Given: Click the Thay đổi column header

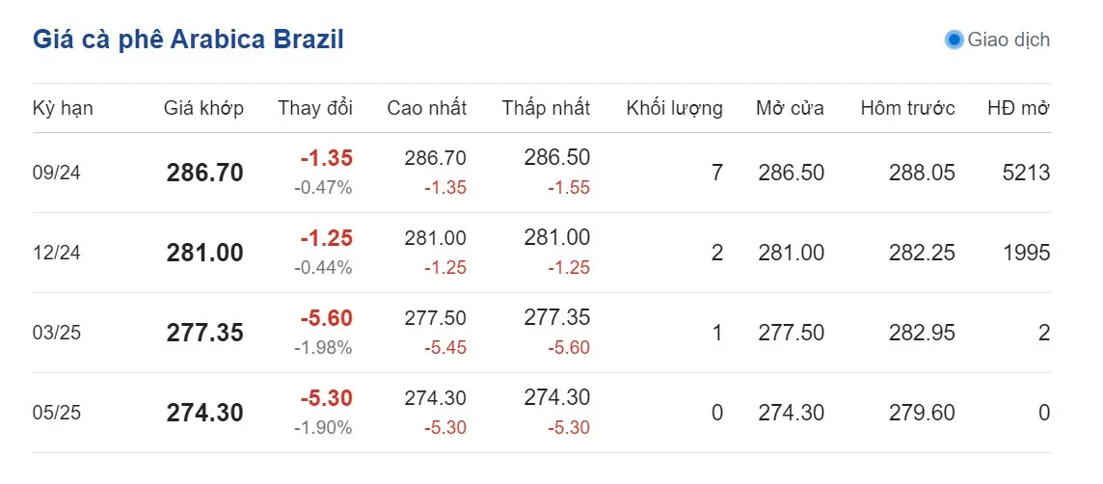Looking at the screenshot, I should (x=315, y=108).
